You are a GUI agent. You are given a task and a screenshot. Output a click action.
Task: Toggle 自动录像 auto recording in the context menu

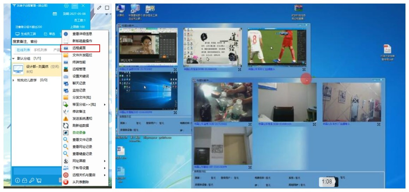[x=79, y=133]
